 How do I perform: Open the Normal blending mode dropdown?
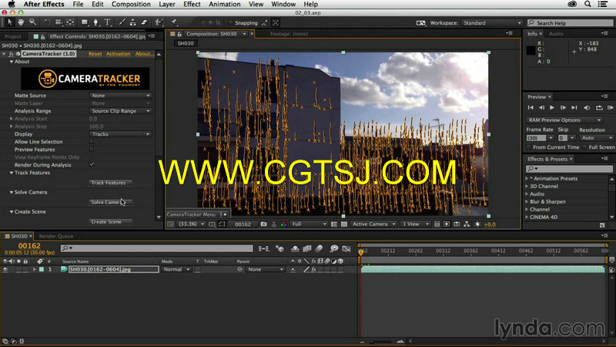click(176, 269)
